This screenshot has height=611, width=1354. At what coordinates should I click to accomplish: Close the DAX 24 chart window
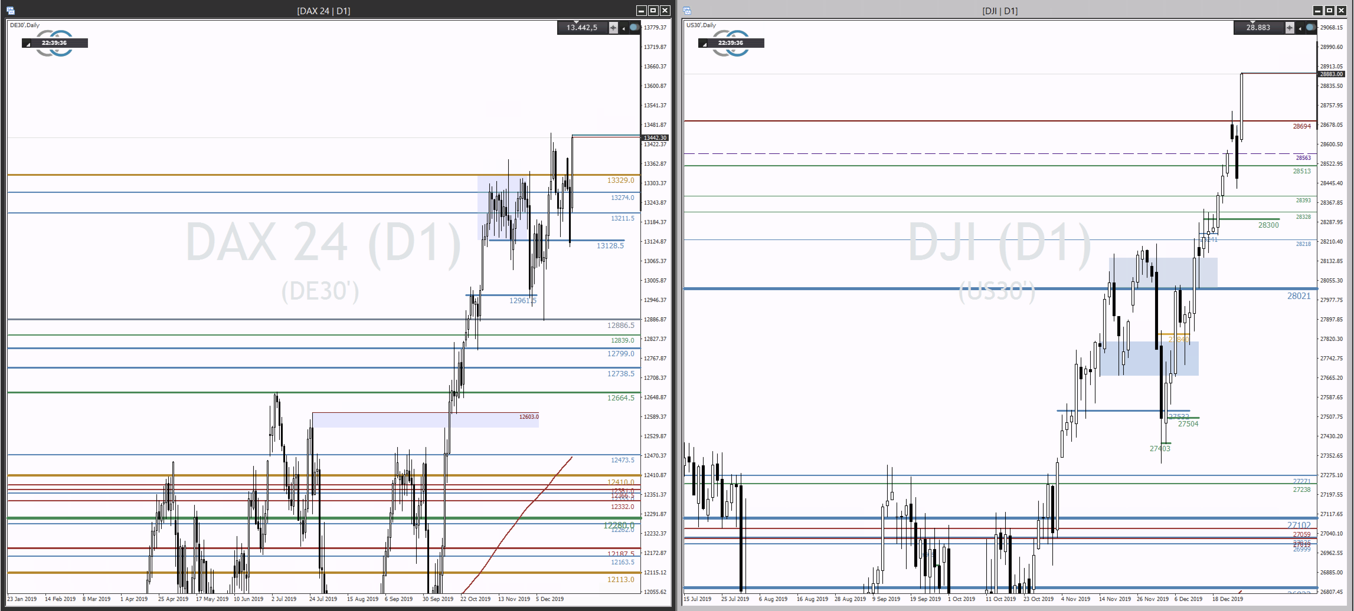pos(665,11)
